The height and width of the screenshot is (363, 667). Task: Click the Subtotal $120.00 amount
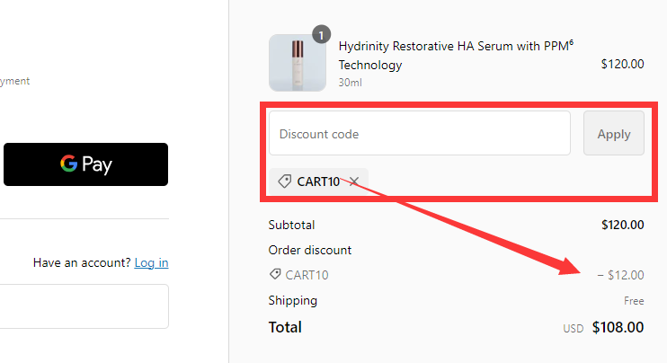click(622, 225)
